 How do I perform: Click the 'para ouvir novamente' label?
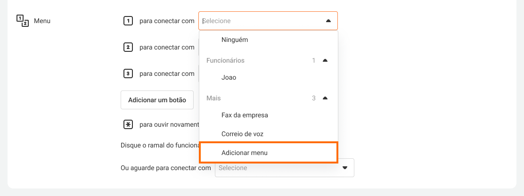[169, 124]
